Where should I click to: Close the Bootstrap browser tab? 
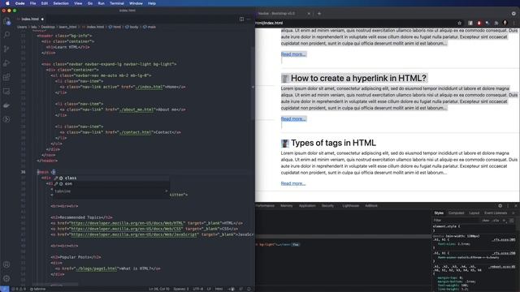coord(309,14)
